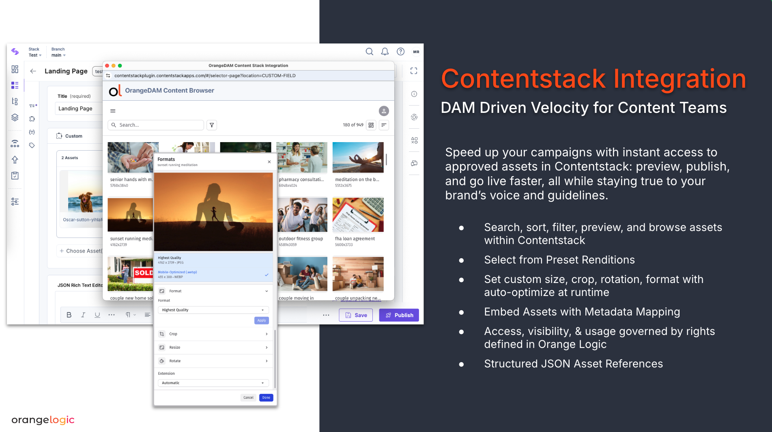Click Done in the Formats dialog
The image size is (772, 432).
click(266, 398)
